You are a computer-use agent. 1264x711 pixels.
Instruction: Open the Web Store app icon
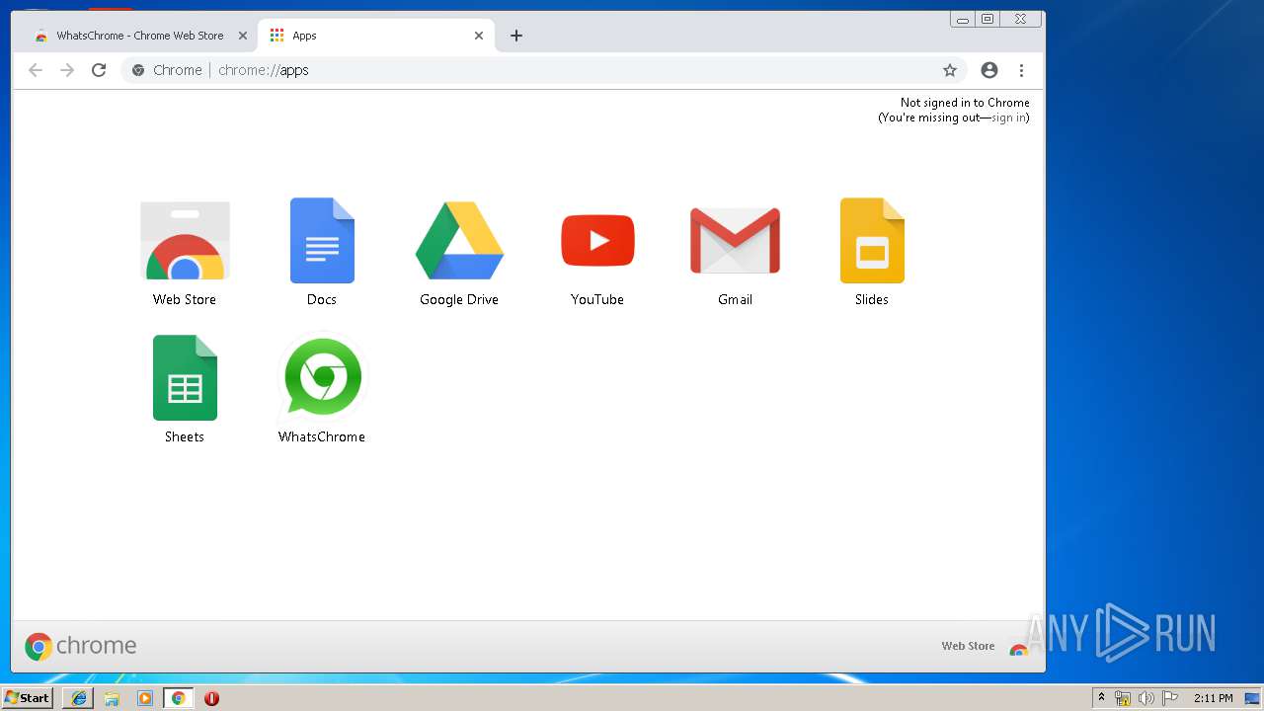click(185, 241)
